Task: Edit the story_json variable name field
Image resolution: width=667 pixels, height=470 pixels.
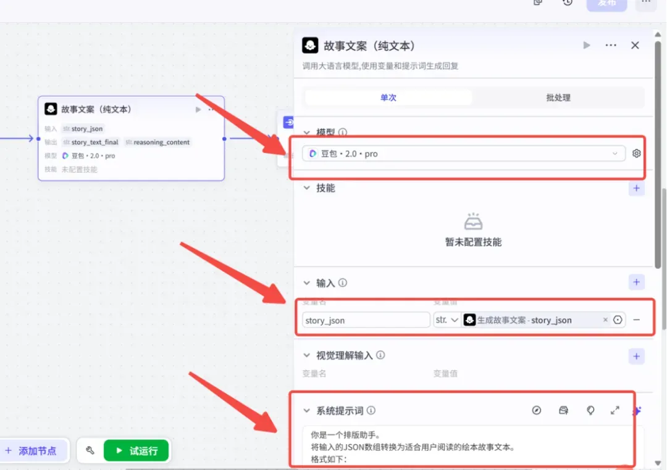Action: [366, 320]
